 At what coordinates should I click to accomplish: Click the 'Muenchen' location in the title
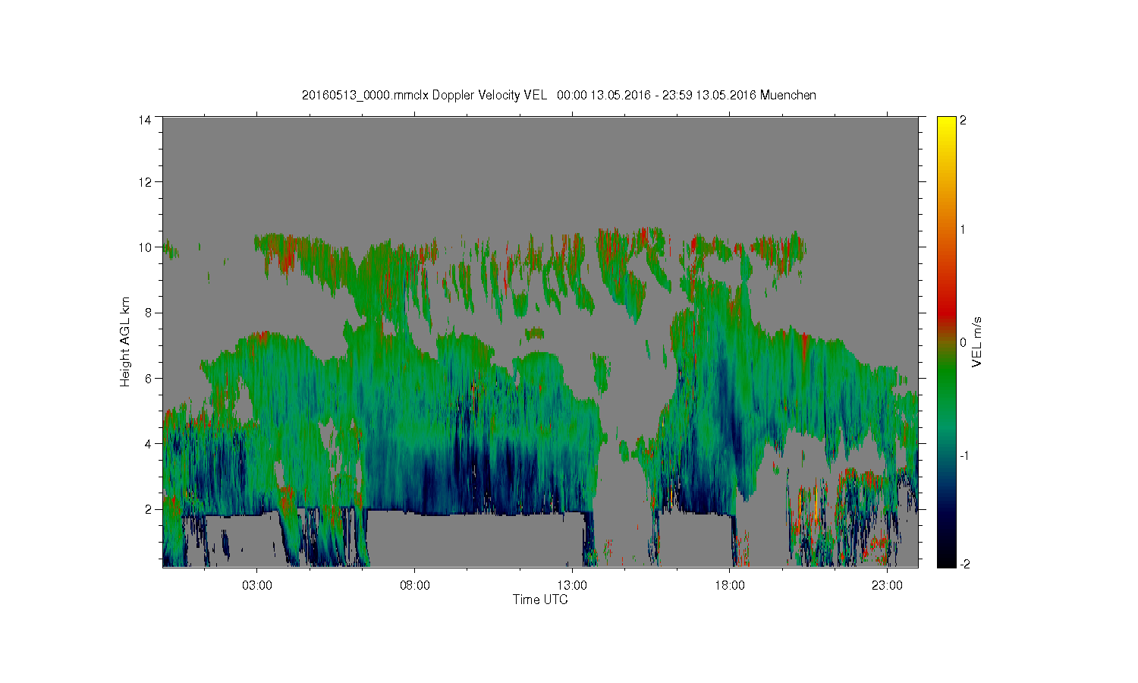point(787,96)
